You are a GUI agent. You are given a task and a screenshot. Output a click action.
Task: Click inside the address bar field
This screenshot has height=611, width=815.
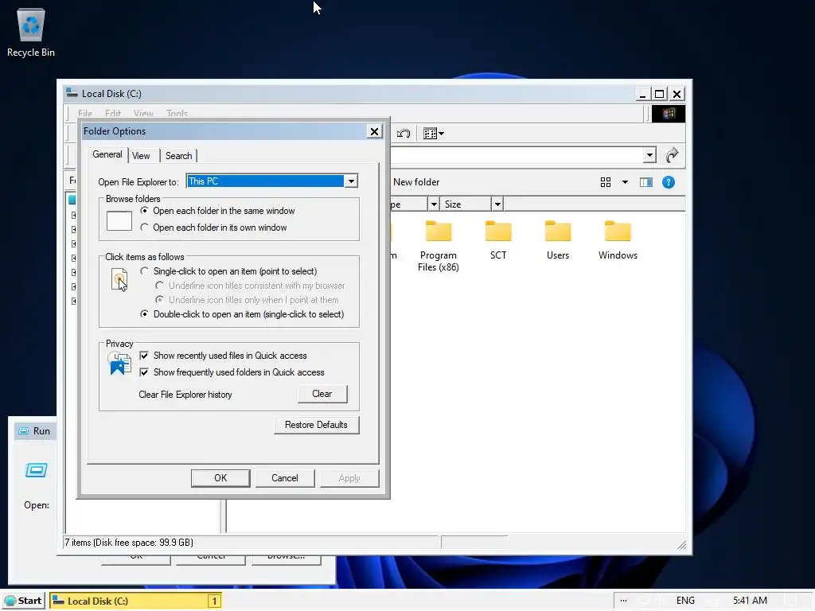(516, 155)
